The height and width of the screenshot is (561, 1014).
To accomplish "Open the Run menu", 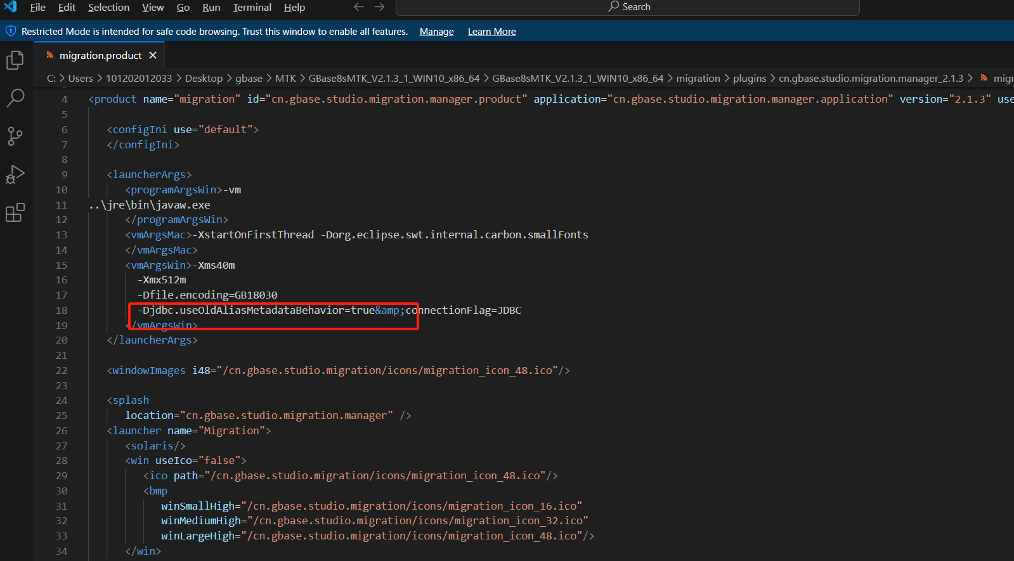I will point(211,7).
